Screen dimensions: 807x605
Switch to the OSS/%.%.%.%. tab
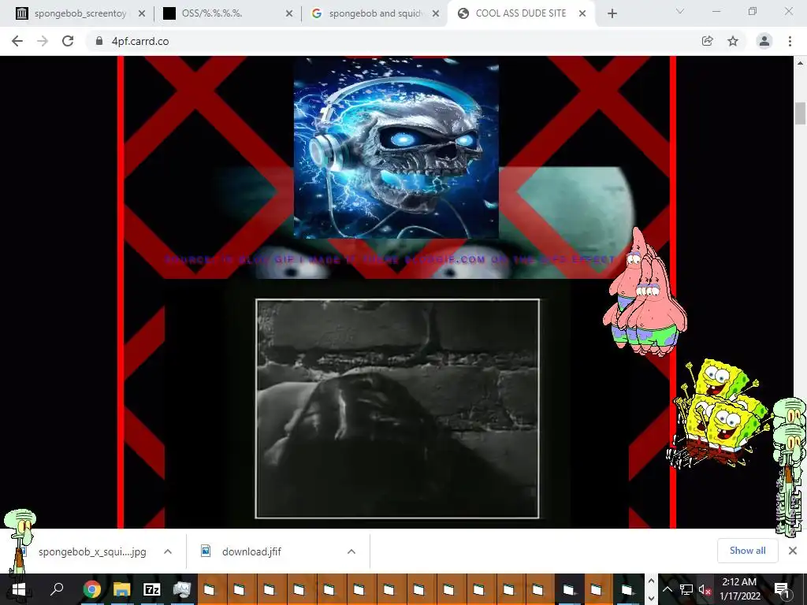[226, 13]
